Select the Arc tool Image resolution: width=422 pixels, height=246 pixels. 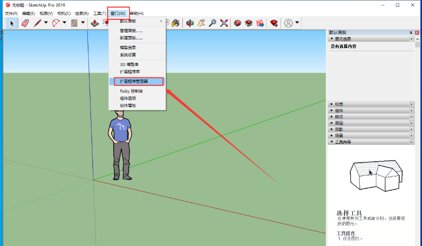pos(56,23)
